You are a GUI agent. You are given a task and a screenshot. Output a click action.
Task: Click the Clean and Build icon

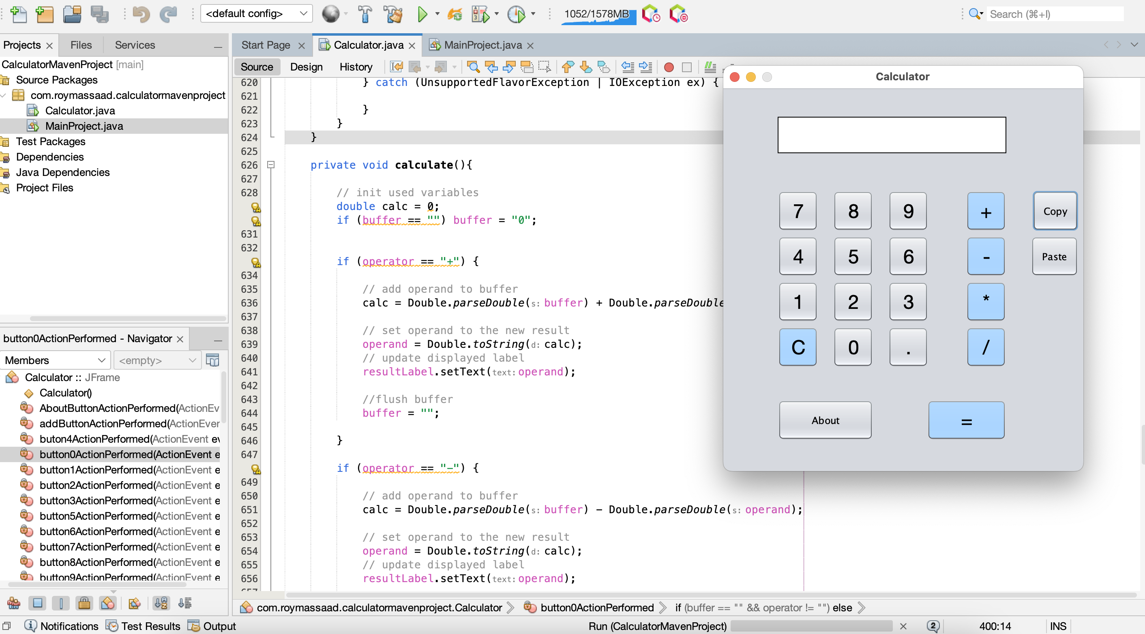click(x=393, y=14)
